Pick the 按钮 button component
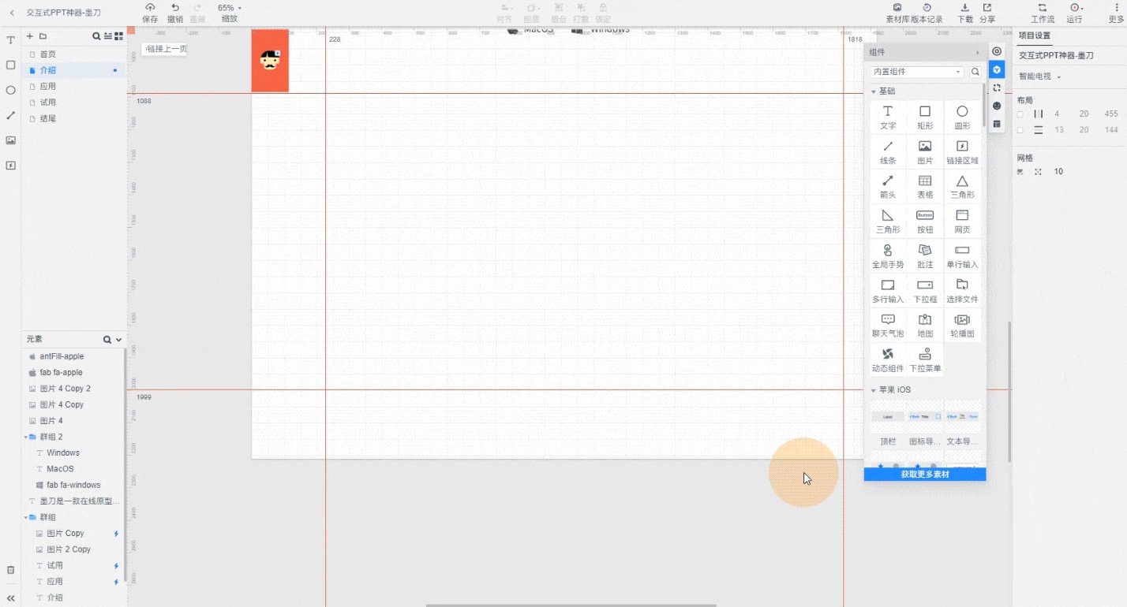Image resolution: width=1127 pixels, height=607 pixels. pyautogui.click(x=925, y=222)
